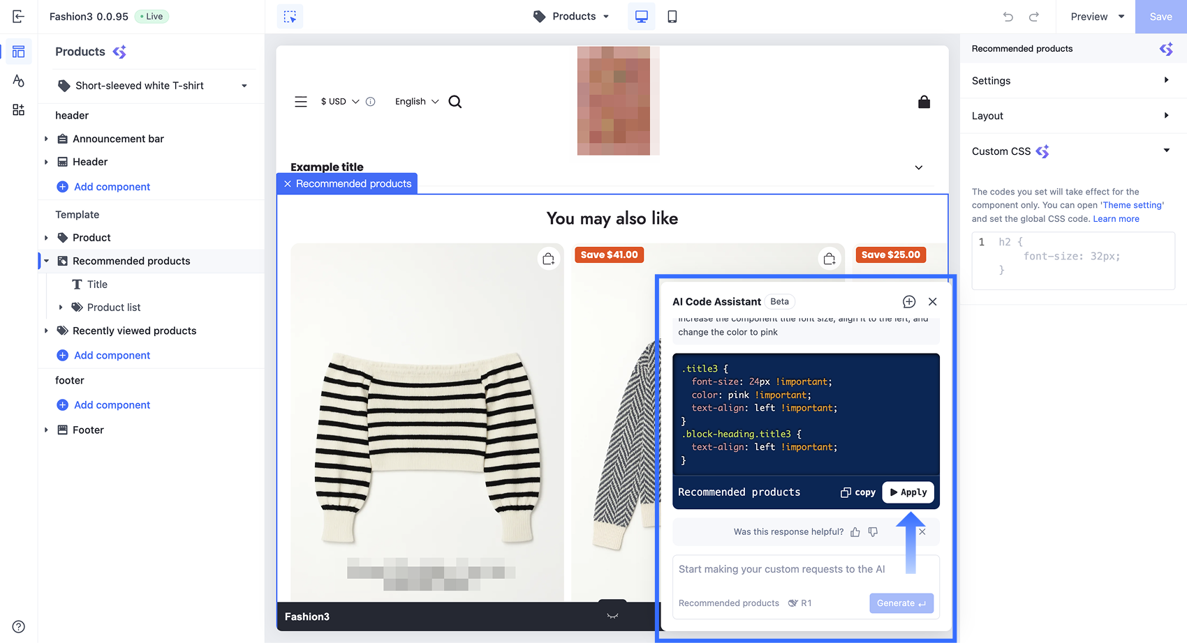Click the search magnifier in store header
The height and width of the screenshot is (643, 1187).
455,102
